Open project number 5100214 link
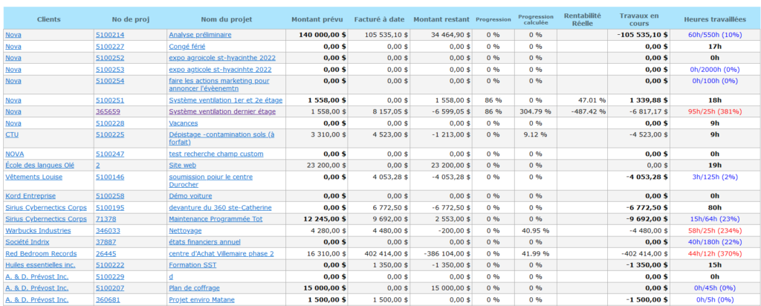Screen dimensions: 761x306 (109, 35)
